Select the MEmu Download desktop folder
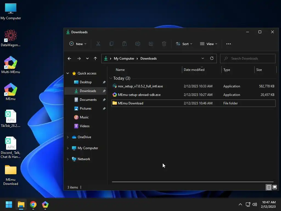 click(x=11, y=175)
